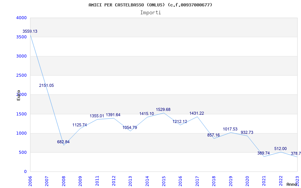Select the 3500 y-axis tick label
Viewport: 301px width, 188px height.
[x=22, y=37]
